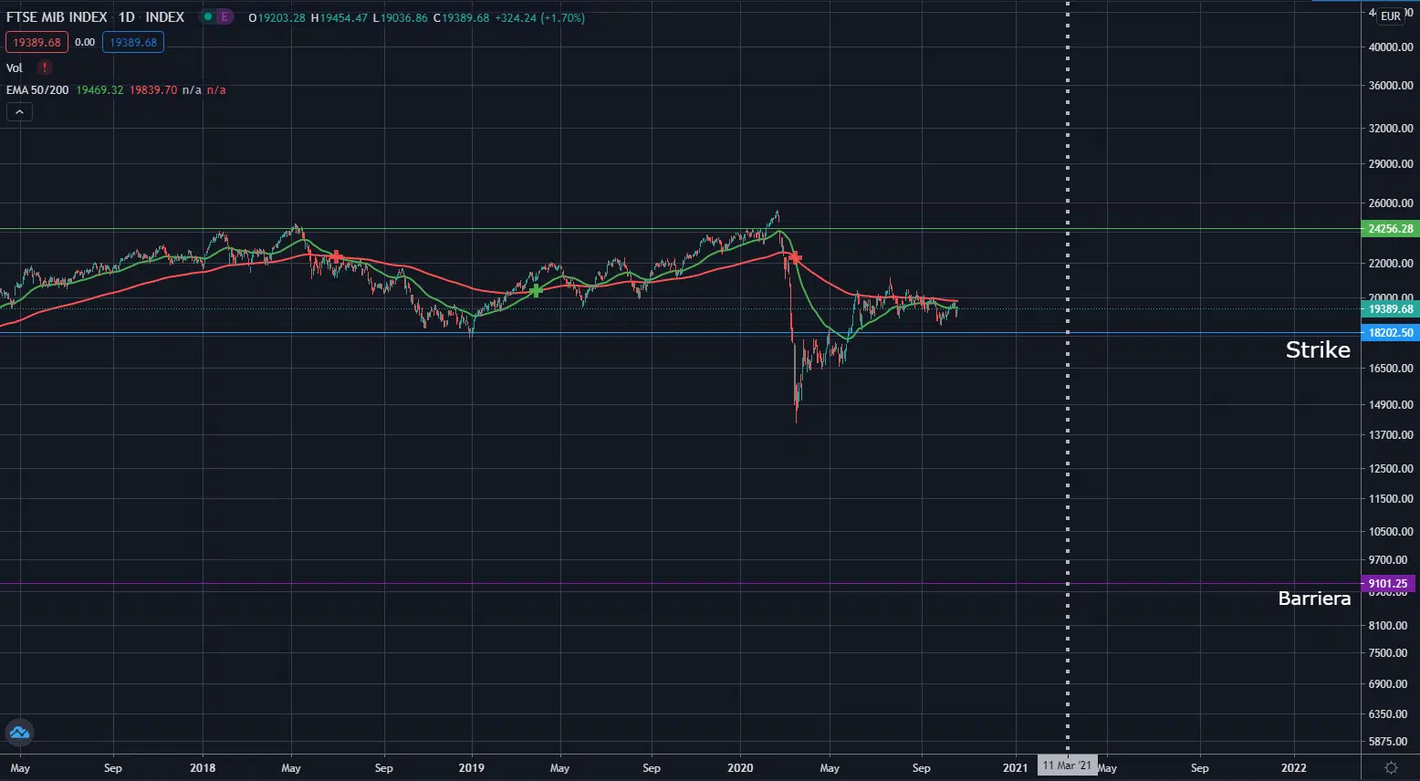
Task: Click the red Vol error warning icon
Action: pos(44,68)
